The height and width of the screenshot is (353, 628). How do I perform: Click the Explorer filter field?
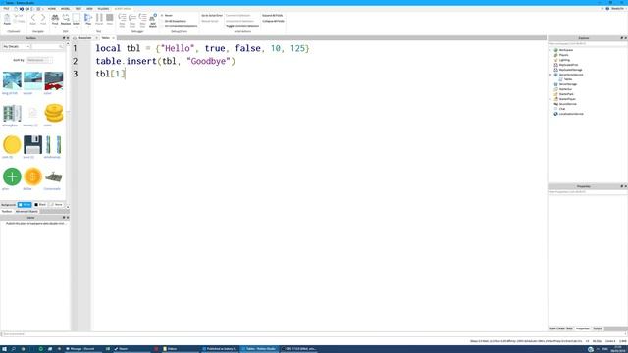587,43
